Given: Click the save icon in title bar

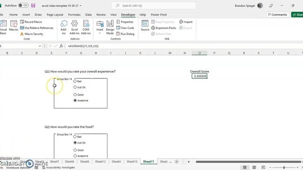Looking at the screenshot, I should click(x=33, y=6).
